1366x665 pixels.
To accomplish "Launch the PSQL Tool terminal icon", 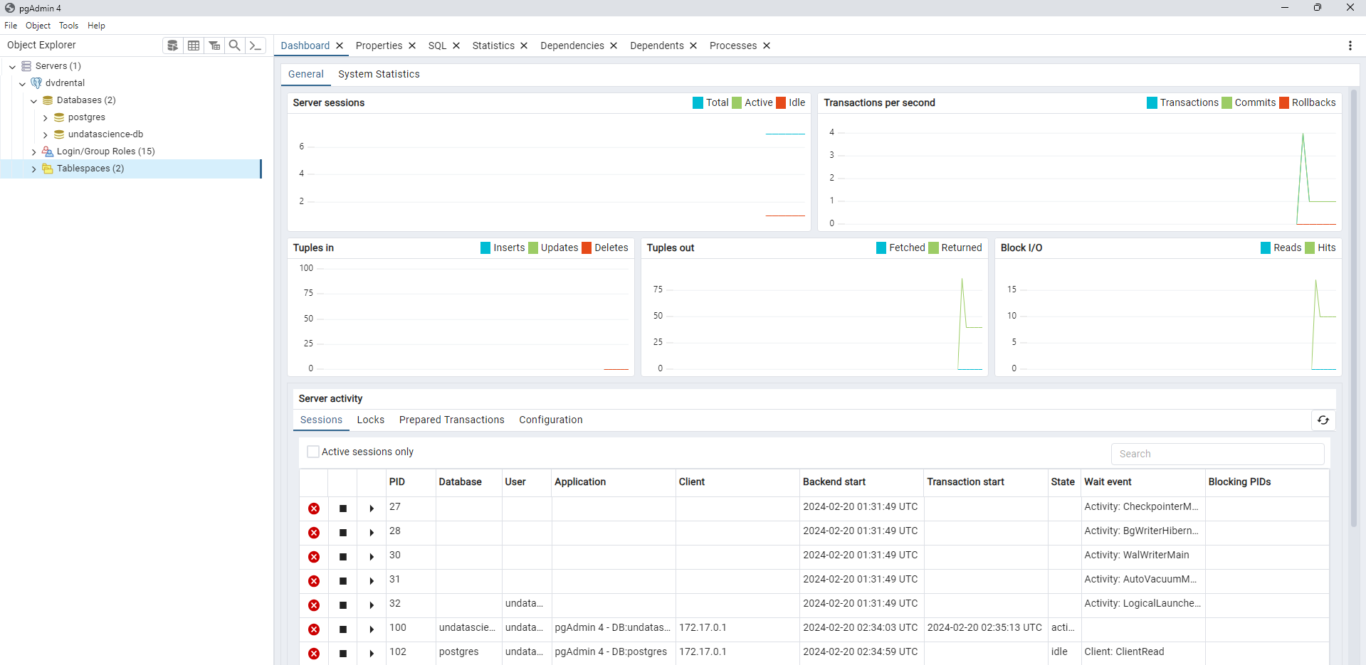I will pyautogui.click(x=256, y=46).
